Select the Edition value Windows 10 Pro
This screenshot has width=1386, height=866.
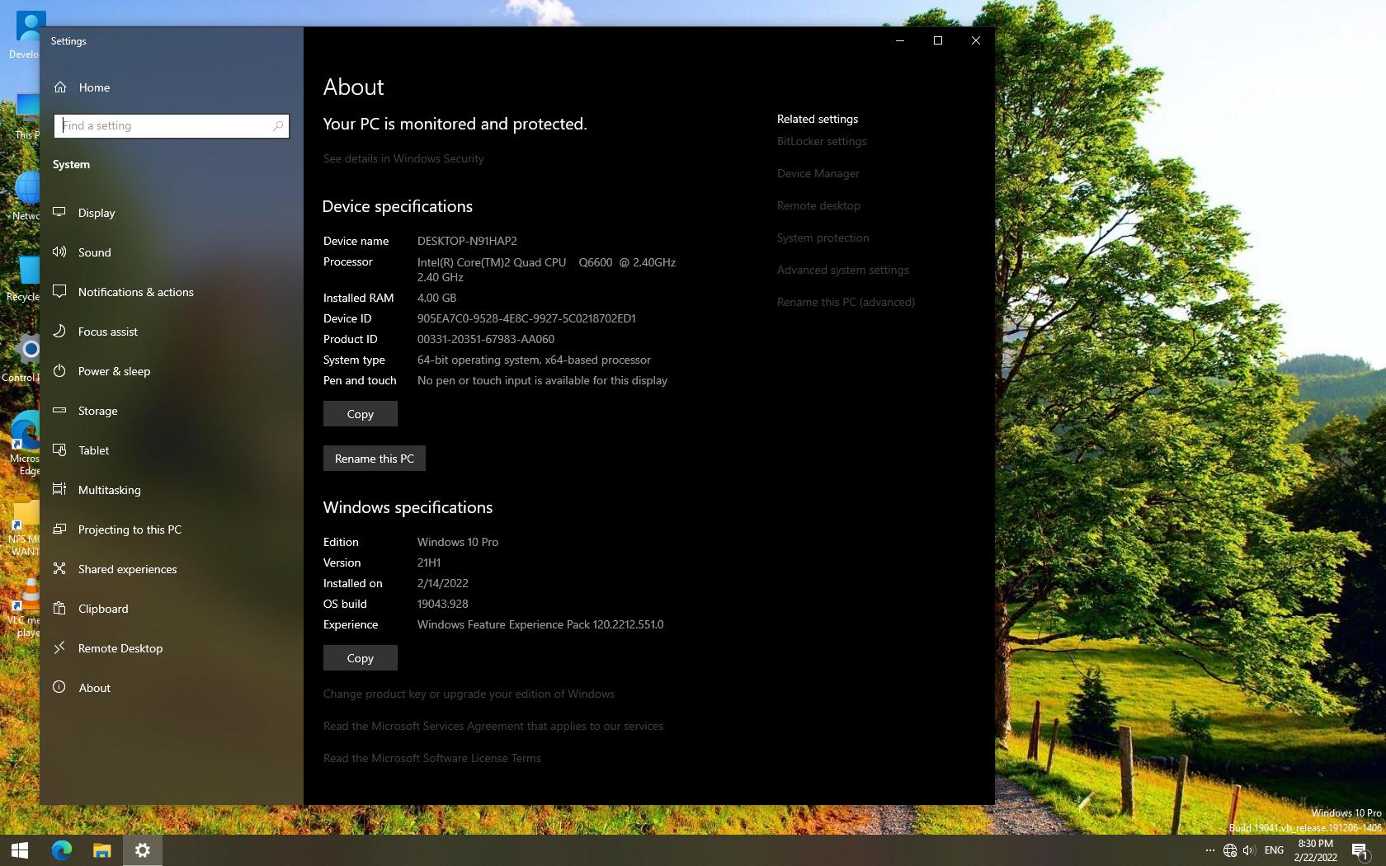tap(458, 542)
